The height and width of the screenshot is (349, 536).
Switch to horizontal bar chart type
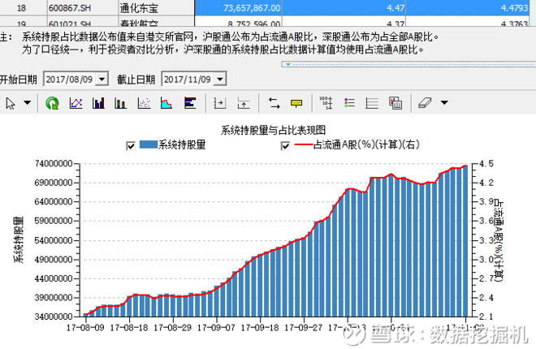(190, 103)
